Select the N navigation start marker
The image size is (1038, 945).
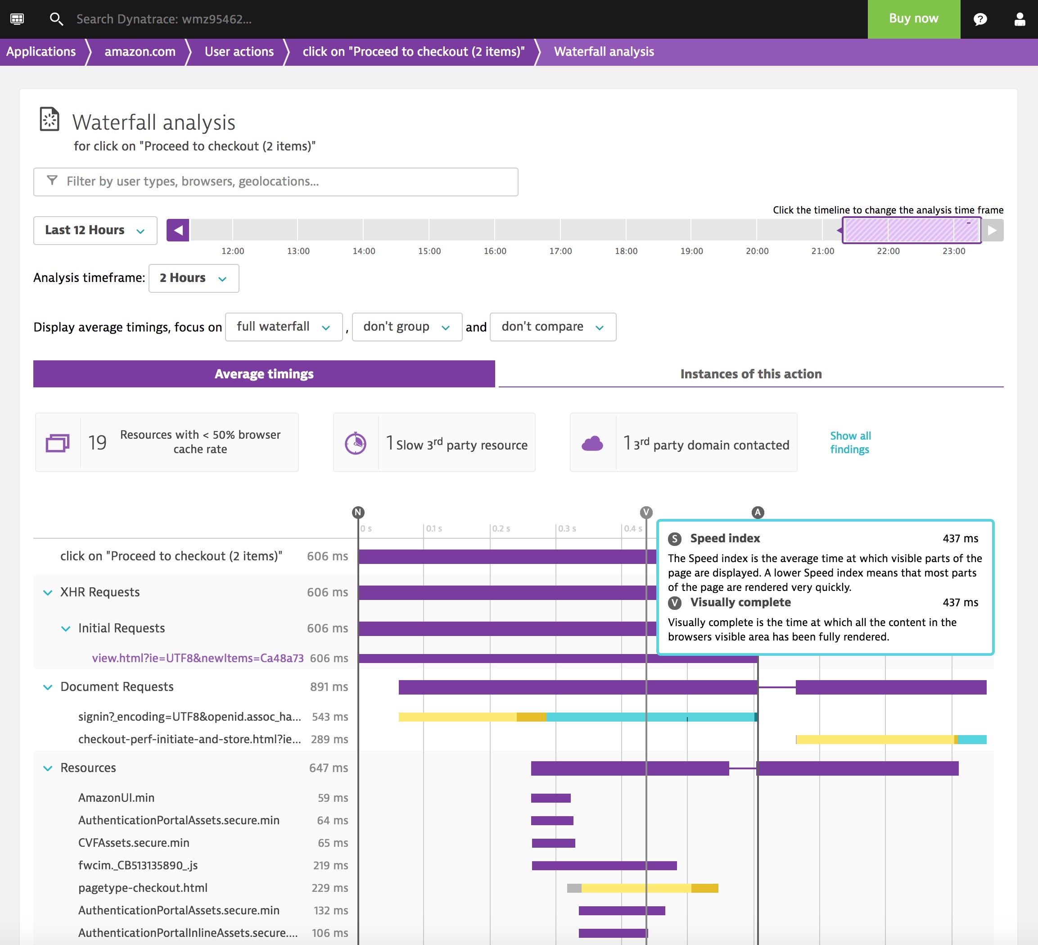(358, 512)
